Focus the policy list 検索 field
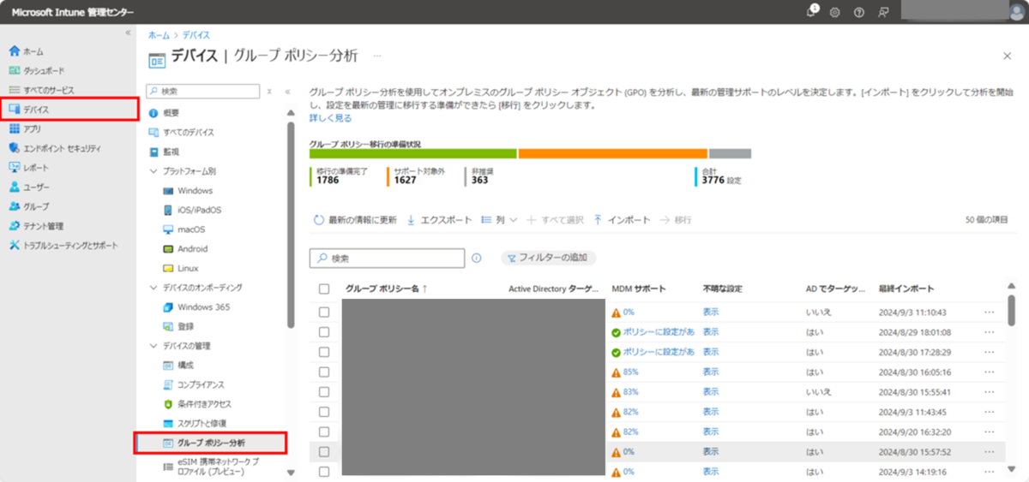The image size is (1029, 482). point(388,258)
